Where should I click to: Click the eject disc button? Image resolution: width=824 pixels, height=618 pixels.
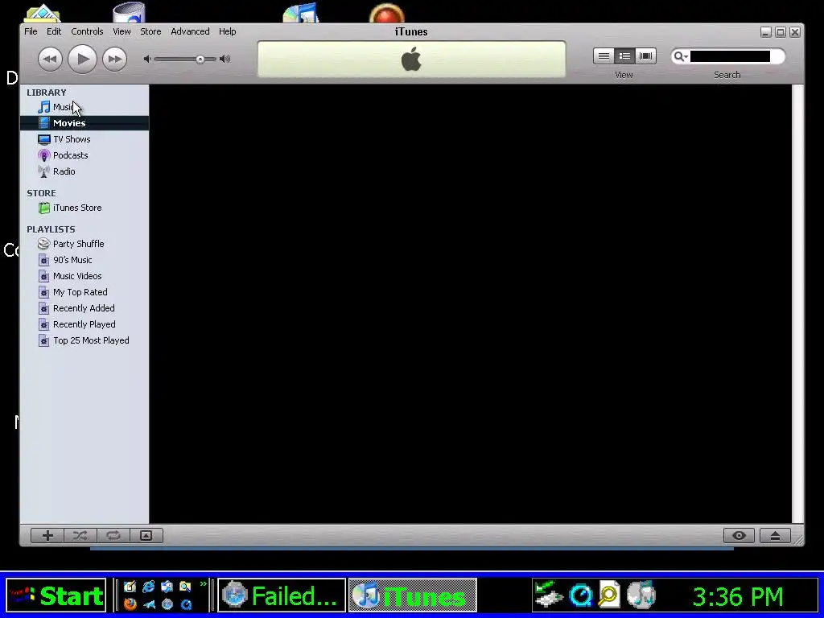click(x=775, y=535)
